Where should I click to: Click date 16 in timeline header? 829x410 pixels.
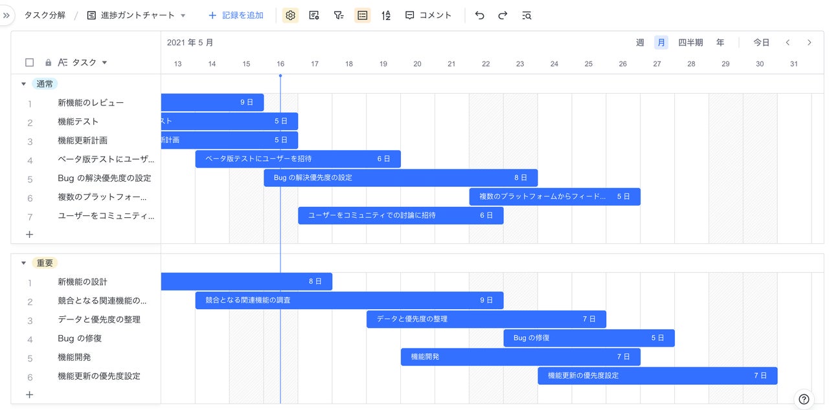pyautogui.click(x=280, y=63)
